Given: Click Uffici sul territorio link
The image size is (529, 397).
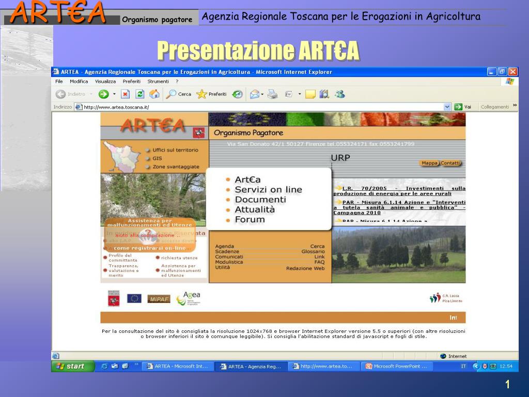Looking at the screenshot, I should (x=175, y=150).
